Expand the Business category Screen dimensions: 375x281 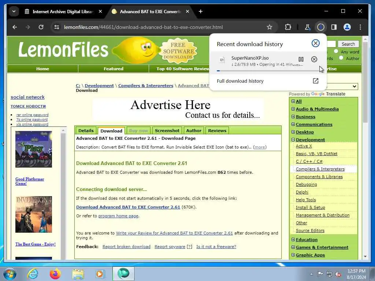[293, 117]
